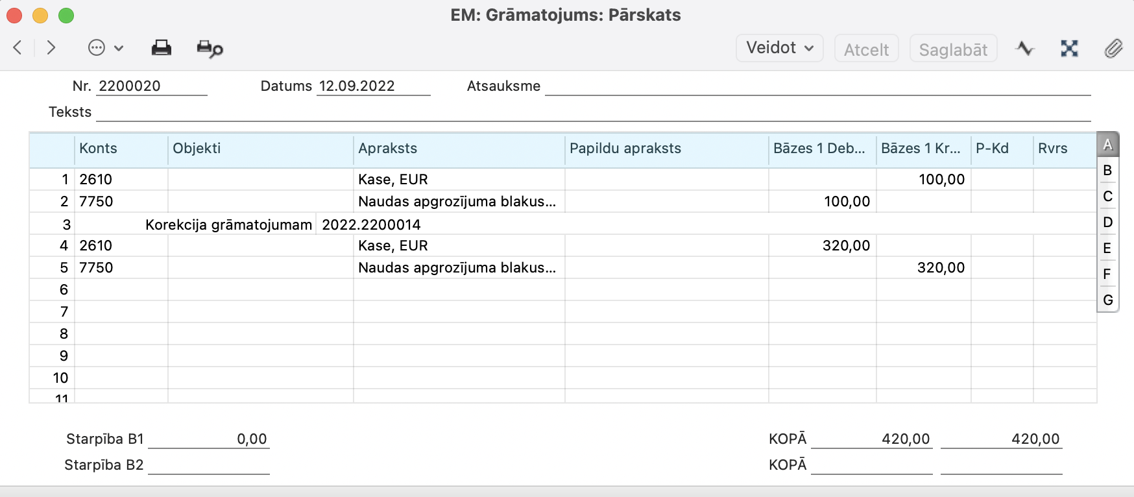This screenshot has height=497, width=1134.
Task: Click the Papildu apraksts column header
Action: click(x=666, y=149)
